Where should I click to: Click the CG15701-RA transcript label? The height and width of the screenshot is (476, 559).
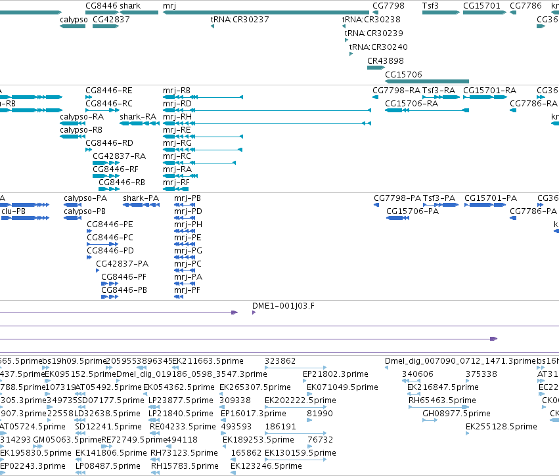[489, 91]
